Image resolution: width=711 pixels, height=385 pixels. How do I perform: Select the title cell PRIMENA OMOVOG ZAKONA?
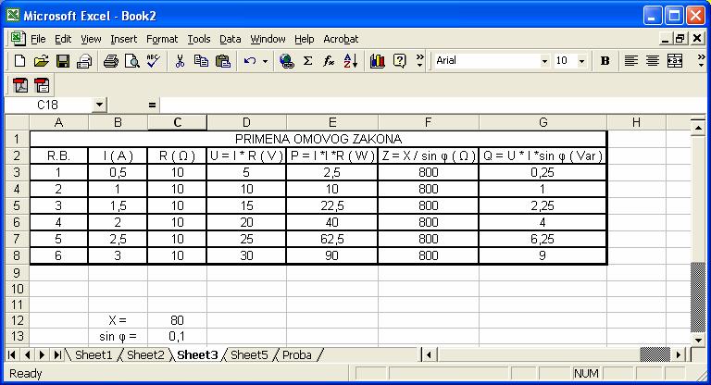pos(318,139)
